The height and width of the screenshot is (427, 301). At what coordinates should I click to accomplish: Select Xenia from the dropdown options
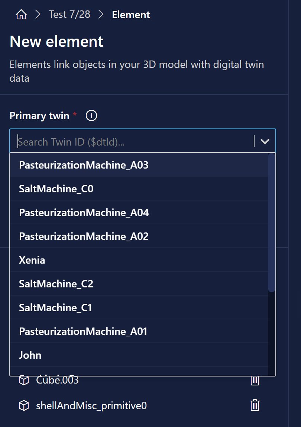(x=32, y=260)
